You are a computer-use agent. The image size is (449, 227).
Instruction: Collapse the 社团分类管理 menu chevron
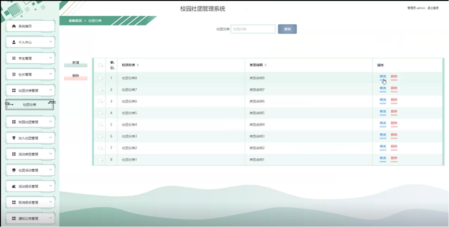(50, 90)
